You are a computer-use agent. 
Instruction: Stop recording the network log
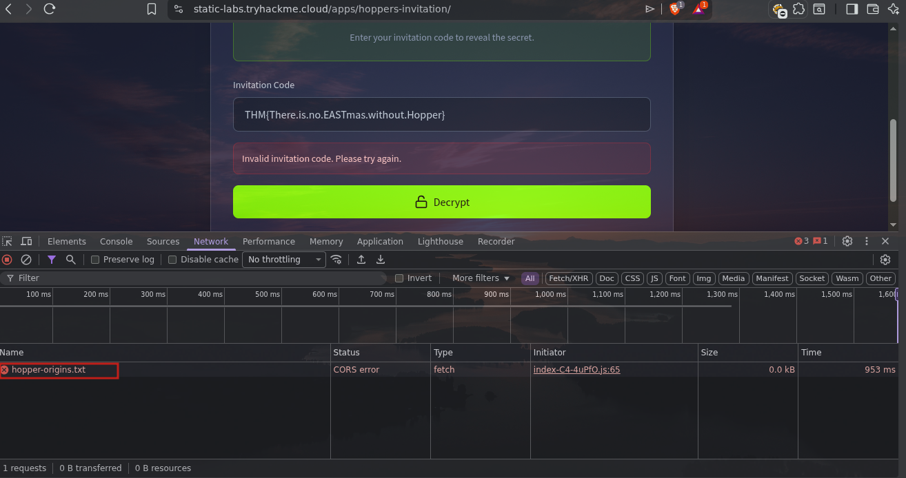7,260
